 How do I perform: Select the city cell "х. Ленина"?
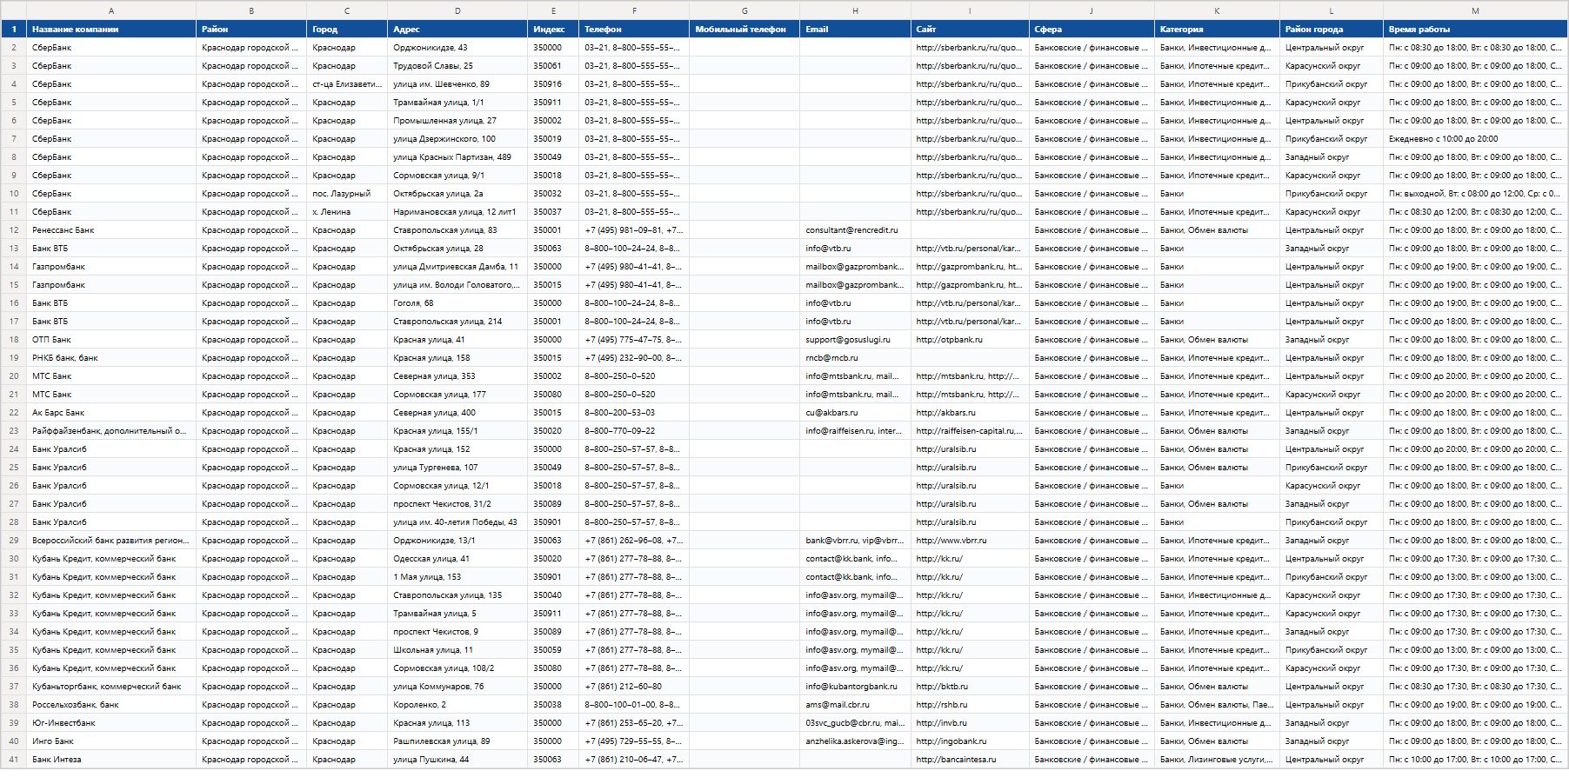pos(347,212)
